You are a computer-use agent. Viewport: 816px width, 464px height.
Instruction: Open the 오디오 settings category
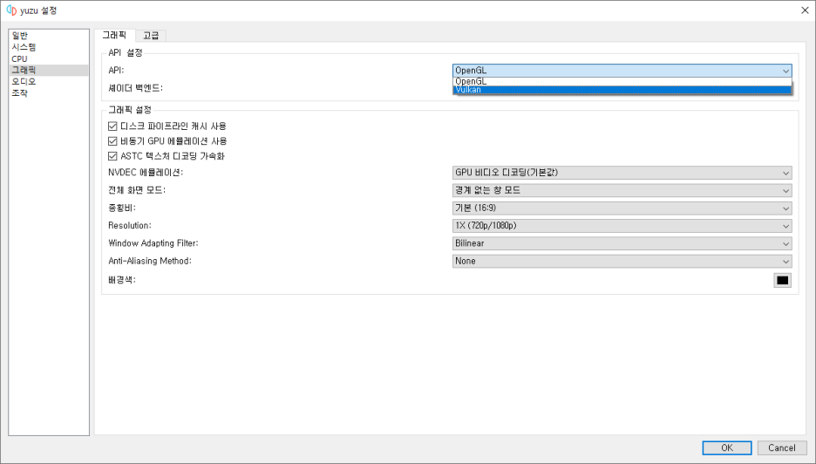49,82
